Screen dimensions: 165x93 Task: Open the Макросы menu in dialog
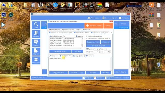78,30
